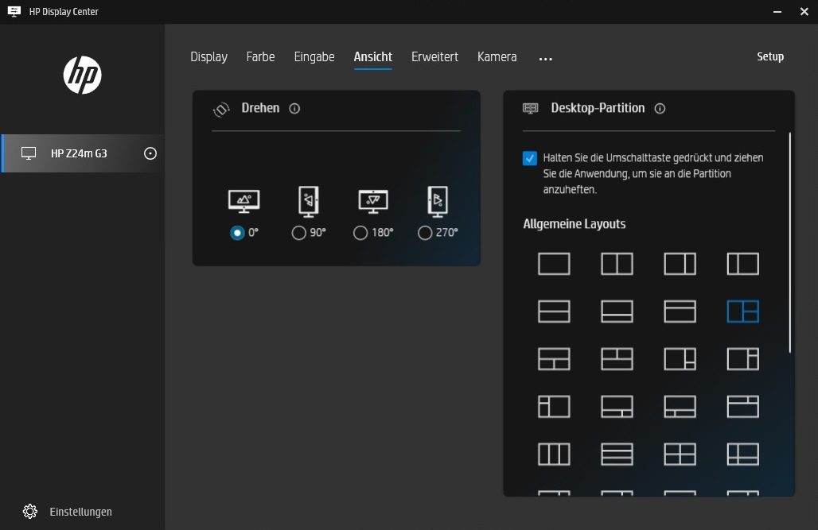Select the 0° rotation radio button
The height and width of the screenshot is (530, 818).
[x=236, y=233]
